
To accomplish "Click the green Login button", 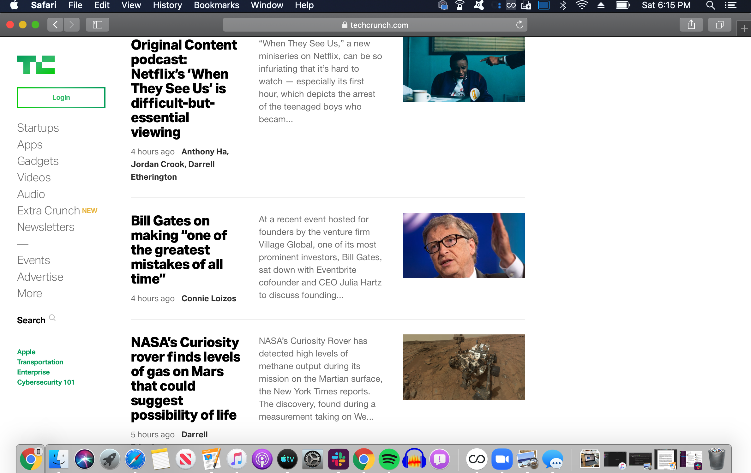I will coord(61,98).
